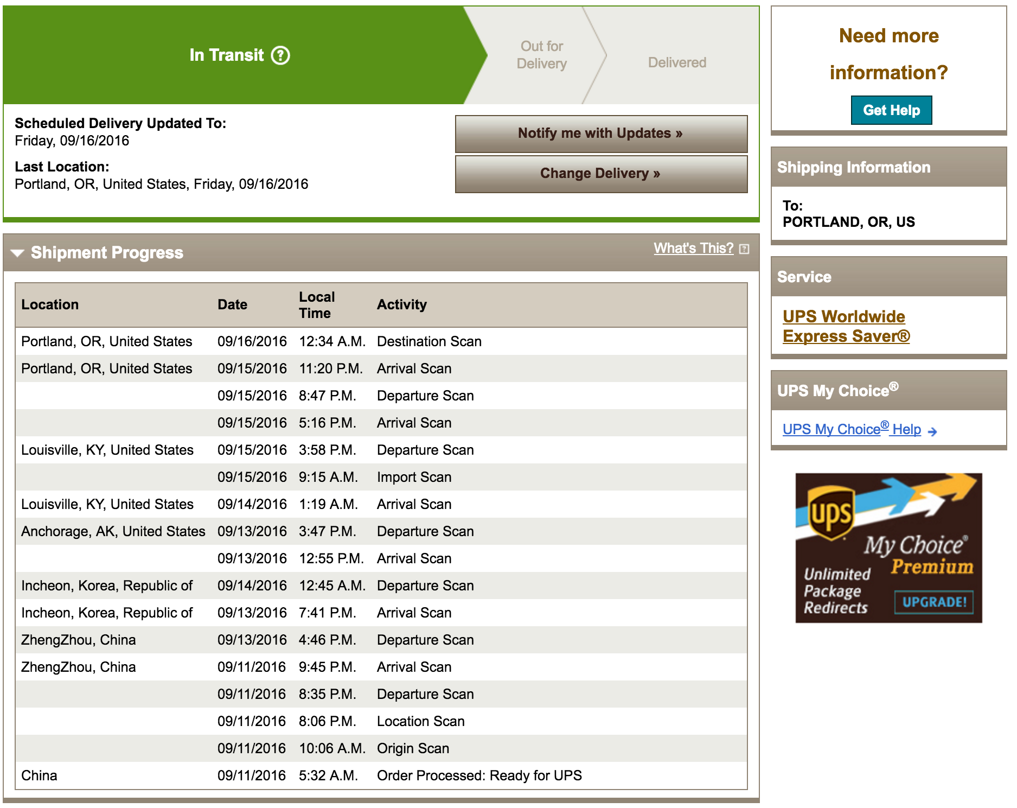The height and width of the screenshot is (808, 1017).
Task: Click Order Processed: Ready for UPS cell
Action: click(x=479, y=775)
